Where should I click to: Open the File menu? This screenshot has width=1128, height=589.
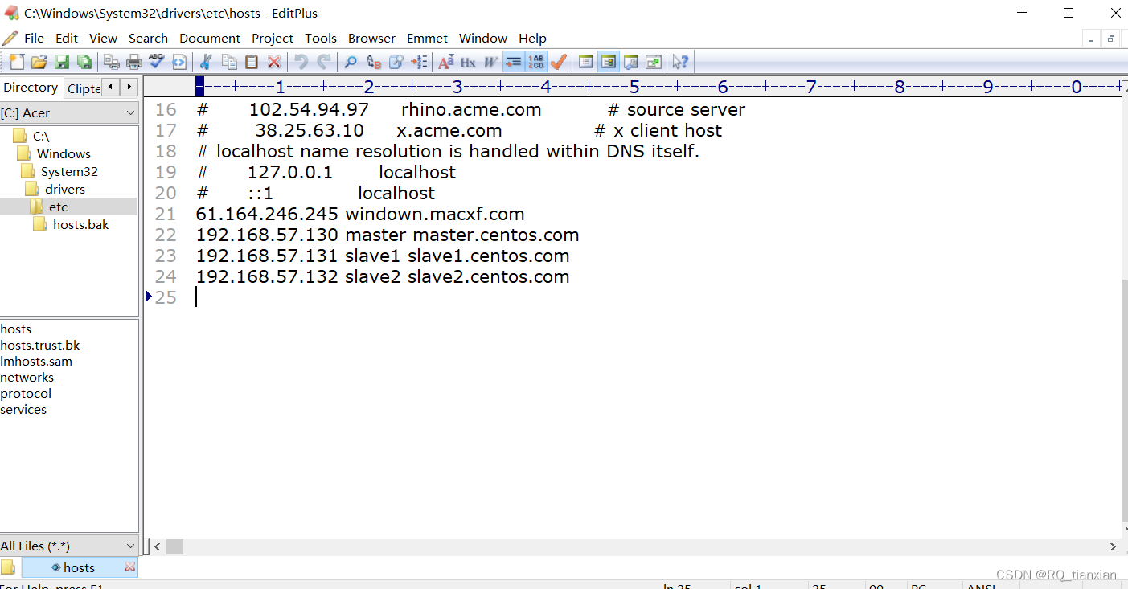click(x=34, y=38)
